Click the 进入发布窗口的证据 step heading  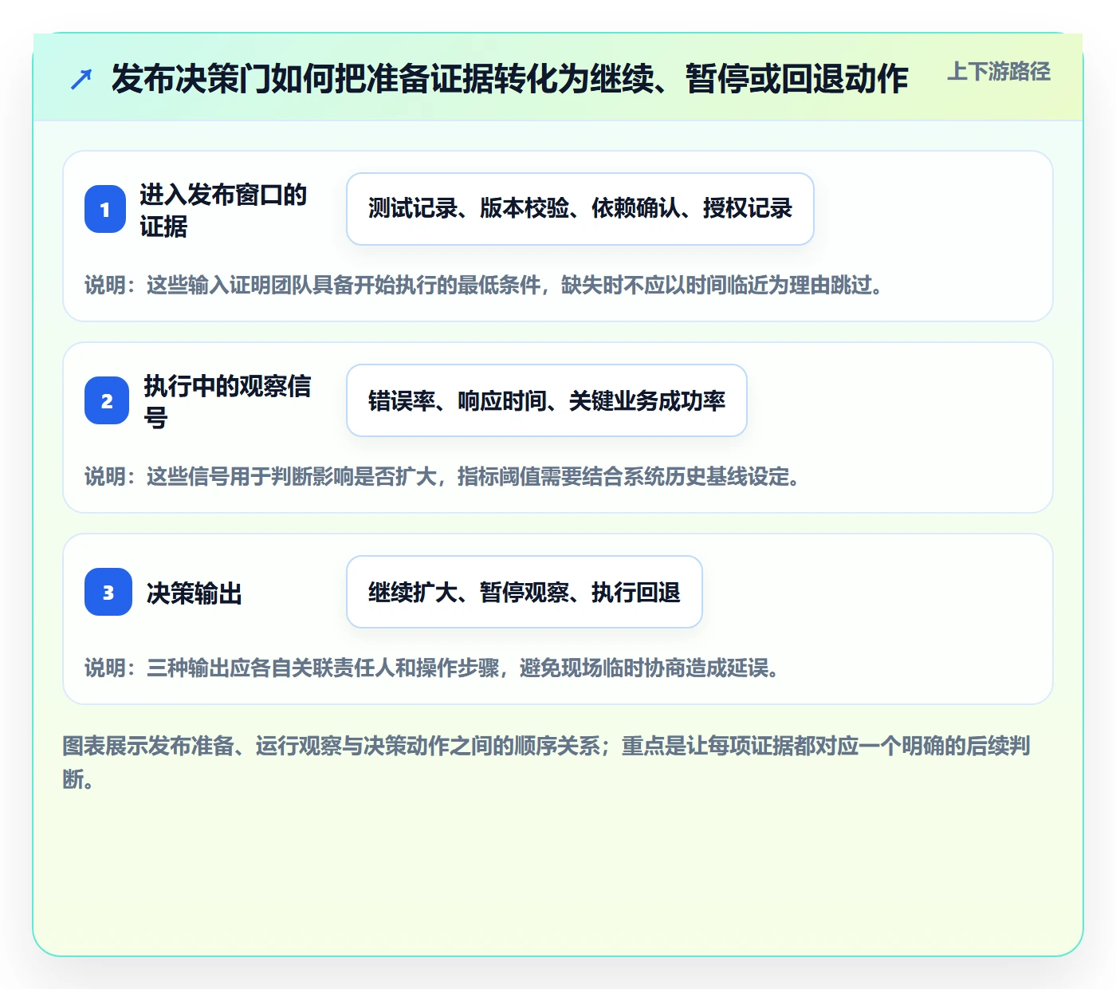click(x=223, y=210)
